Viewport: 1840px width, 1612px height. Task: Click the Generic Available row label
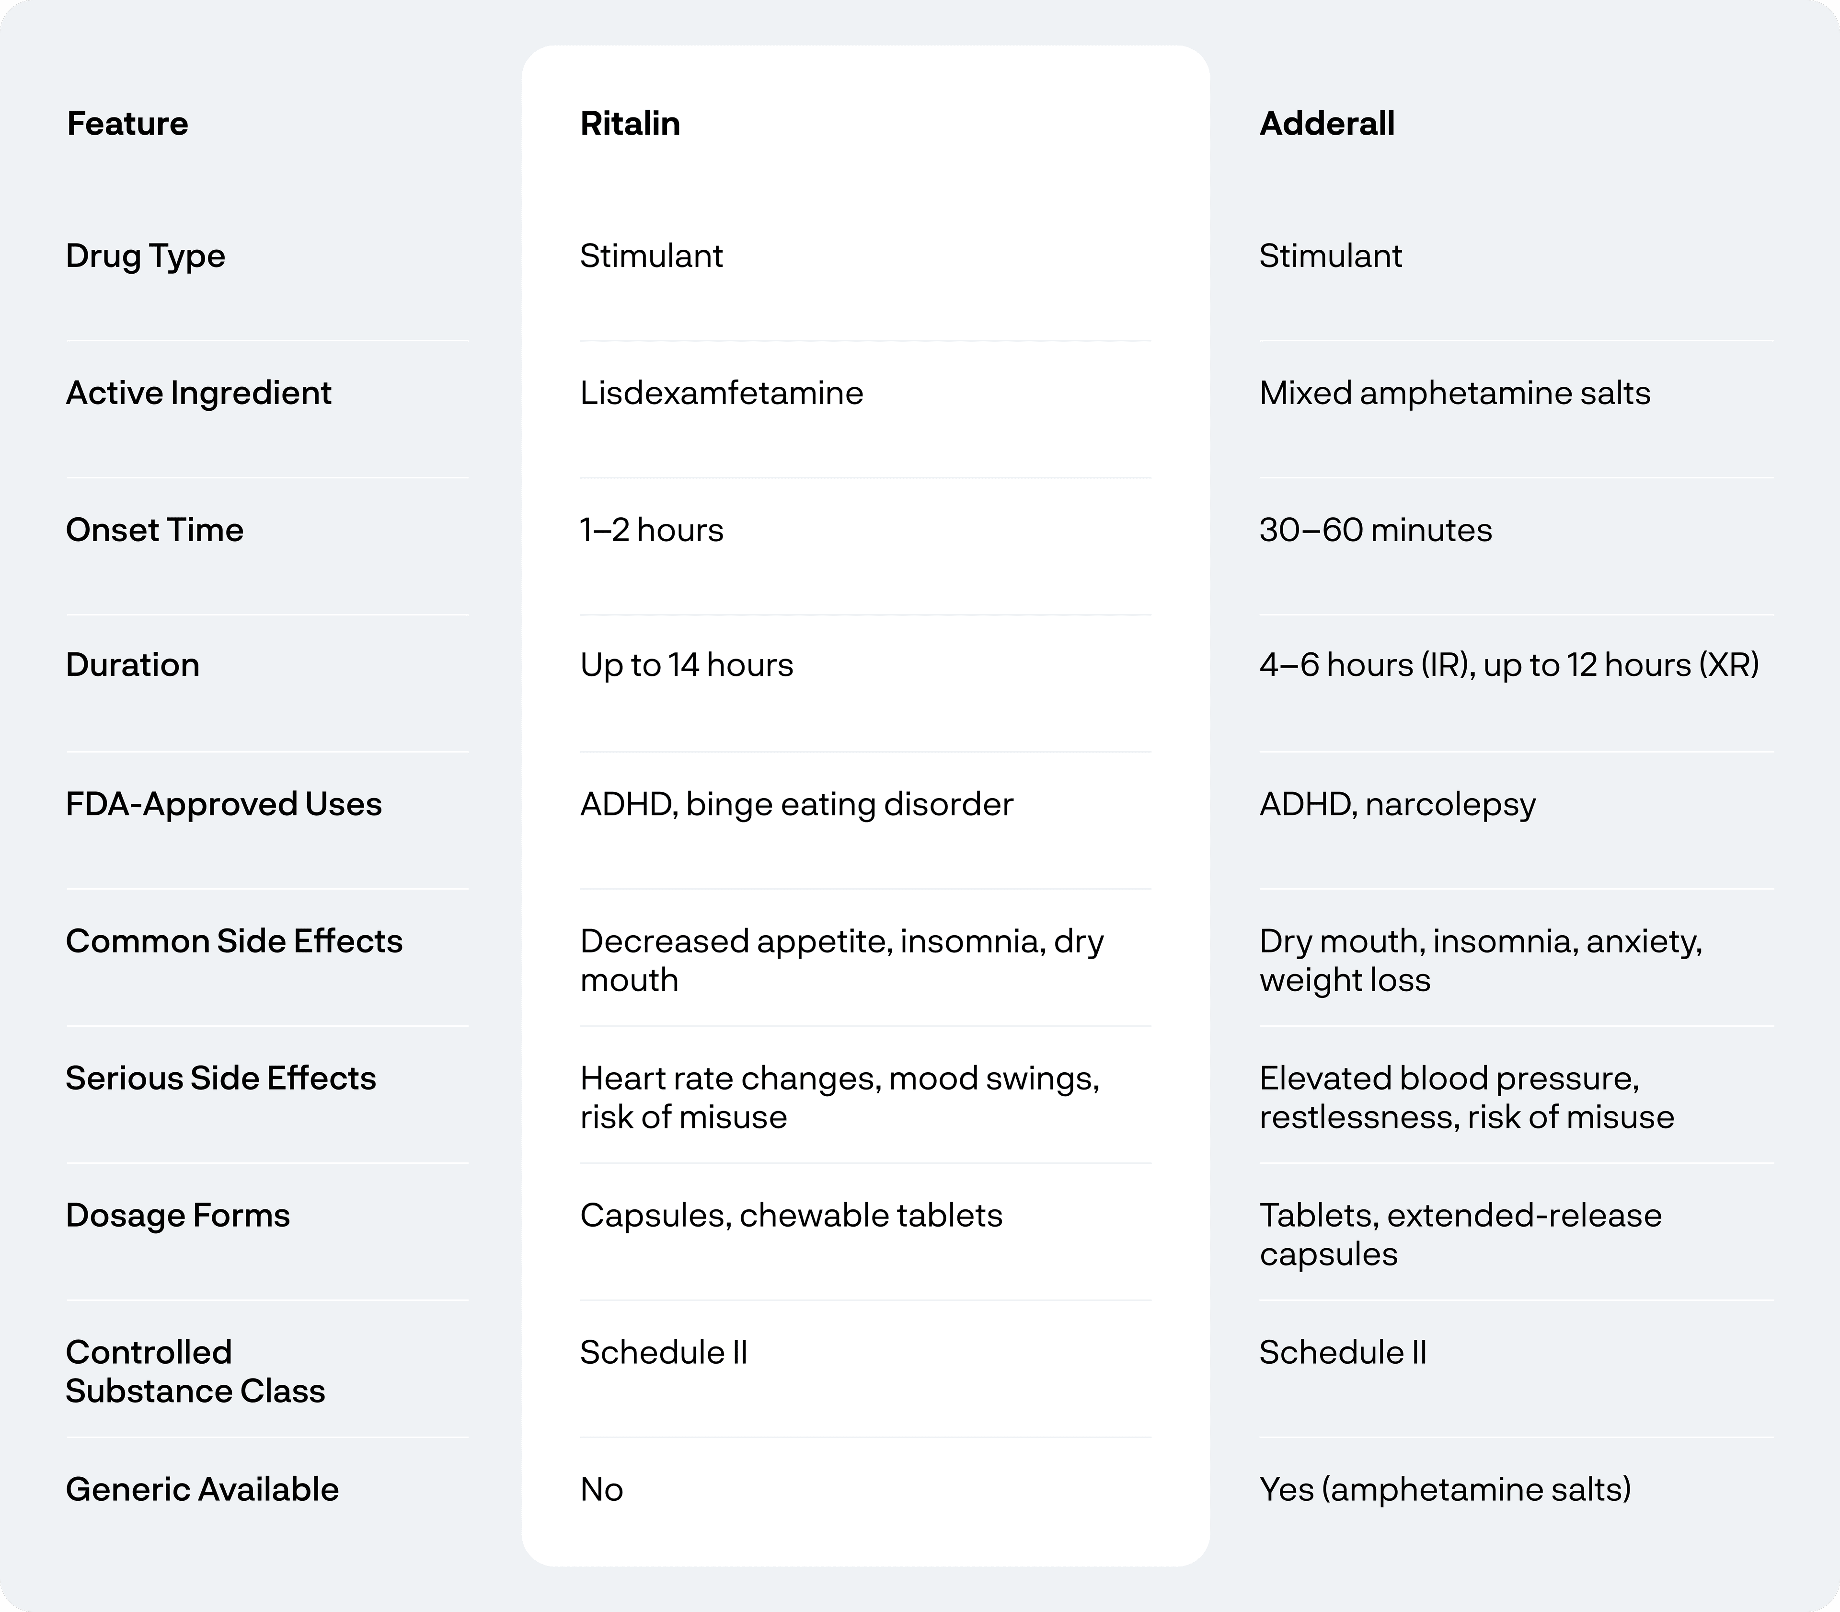coord(202,1490)
